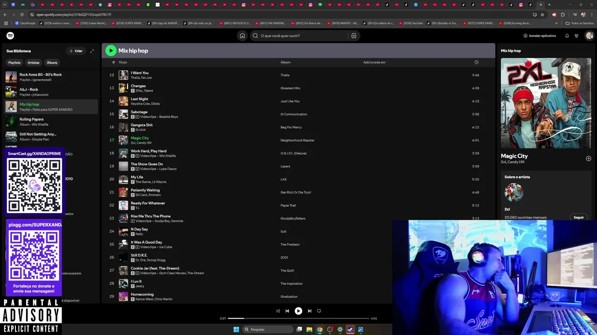The height and width of the screenshot is (335, 597).
Task: Open the Graduation album link
Action: point(289,296)
